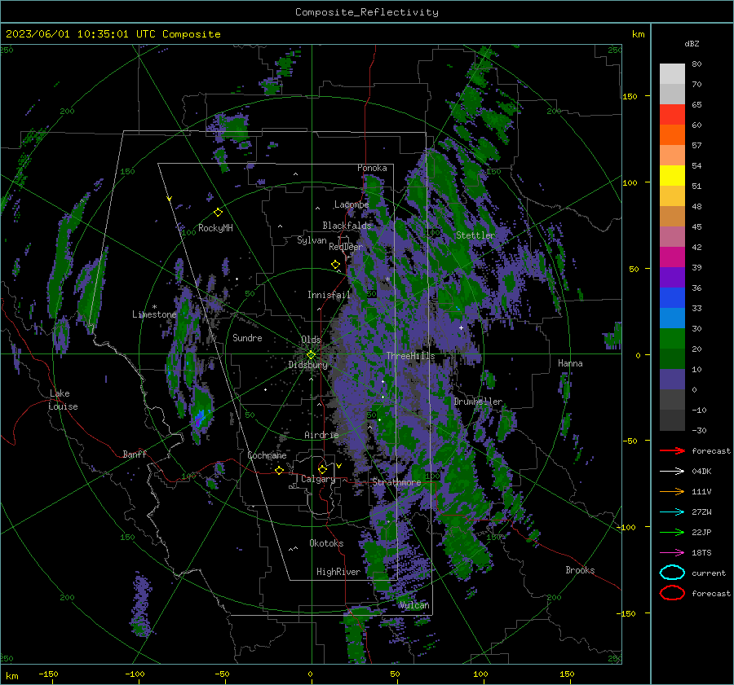
Task: Click the Banff town label
Action: 135,454
